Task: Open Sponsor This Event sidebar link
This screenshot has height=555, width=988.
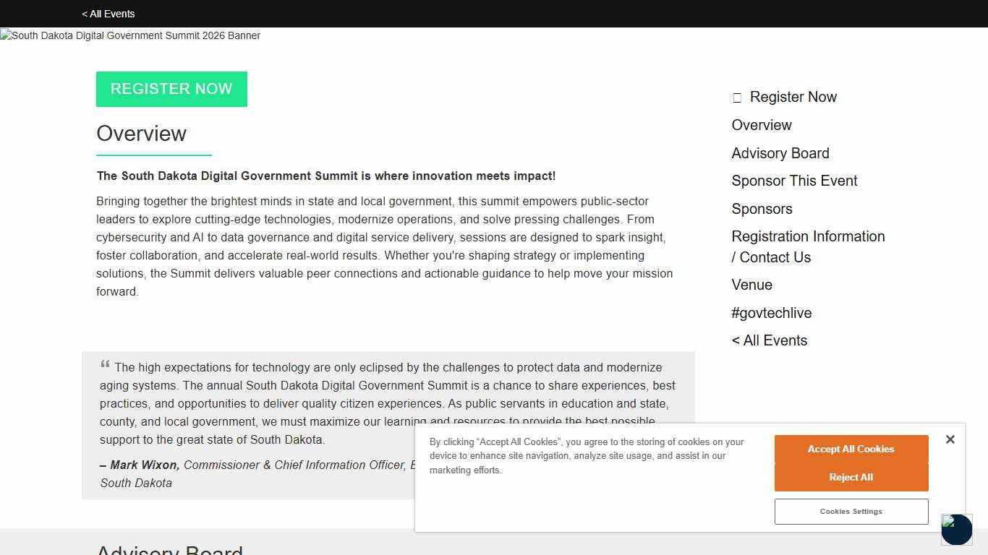Action: pyautogui.click(x=793, y=181)
